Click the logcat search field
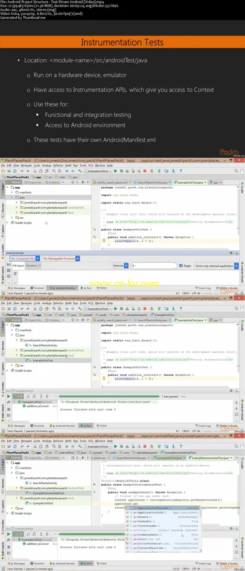Viewport: 245px width, 571px height. pos(154,266)
